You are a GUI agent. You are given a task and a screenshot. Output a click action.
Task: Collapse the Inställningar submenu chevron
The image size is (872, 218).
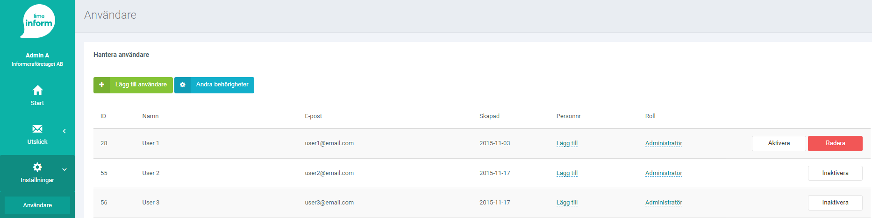click(64, 169)
